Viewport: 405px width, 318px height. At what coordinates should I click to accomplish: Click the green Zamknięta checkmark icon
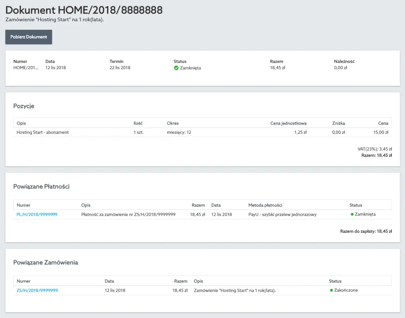pos(176,68)
